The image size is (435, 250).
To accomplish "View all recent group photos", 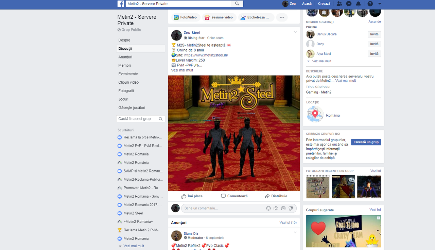I will [x=376, y=171].
